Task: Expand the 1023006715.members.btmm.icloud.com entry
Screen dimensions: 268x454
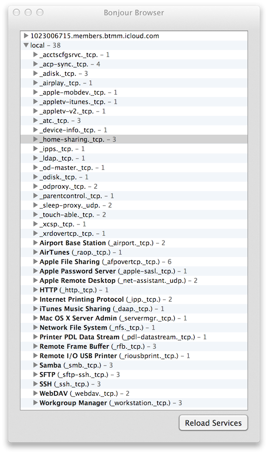Action: pyautogui.click(x=26, y=36)
